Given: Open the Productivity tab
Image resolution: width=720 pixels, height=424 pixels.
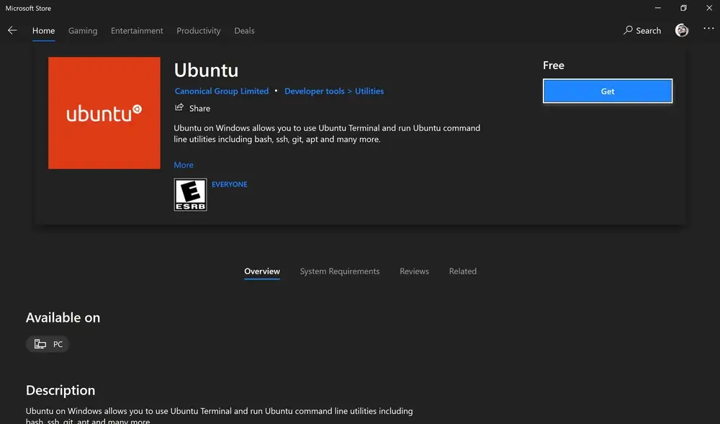Looking at the screenshot, I should [x=199, y=31].
